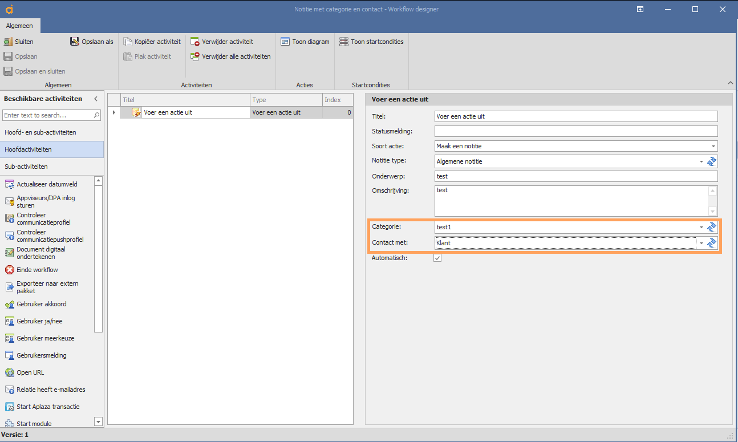Screen dimensions: 738x442
Task: Click the refresh icon next to Notitie type
Action: [x=712, y=161]
